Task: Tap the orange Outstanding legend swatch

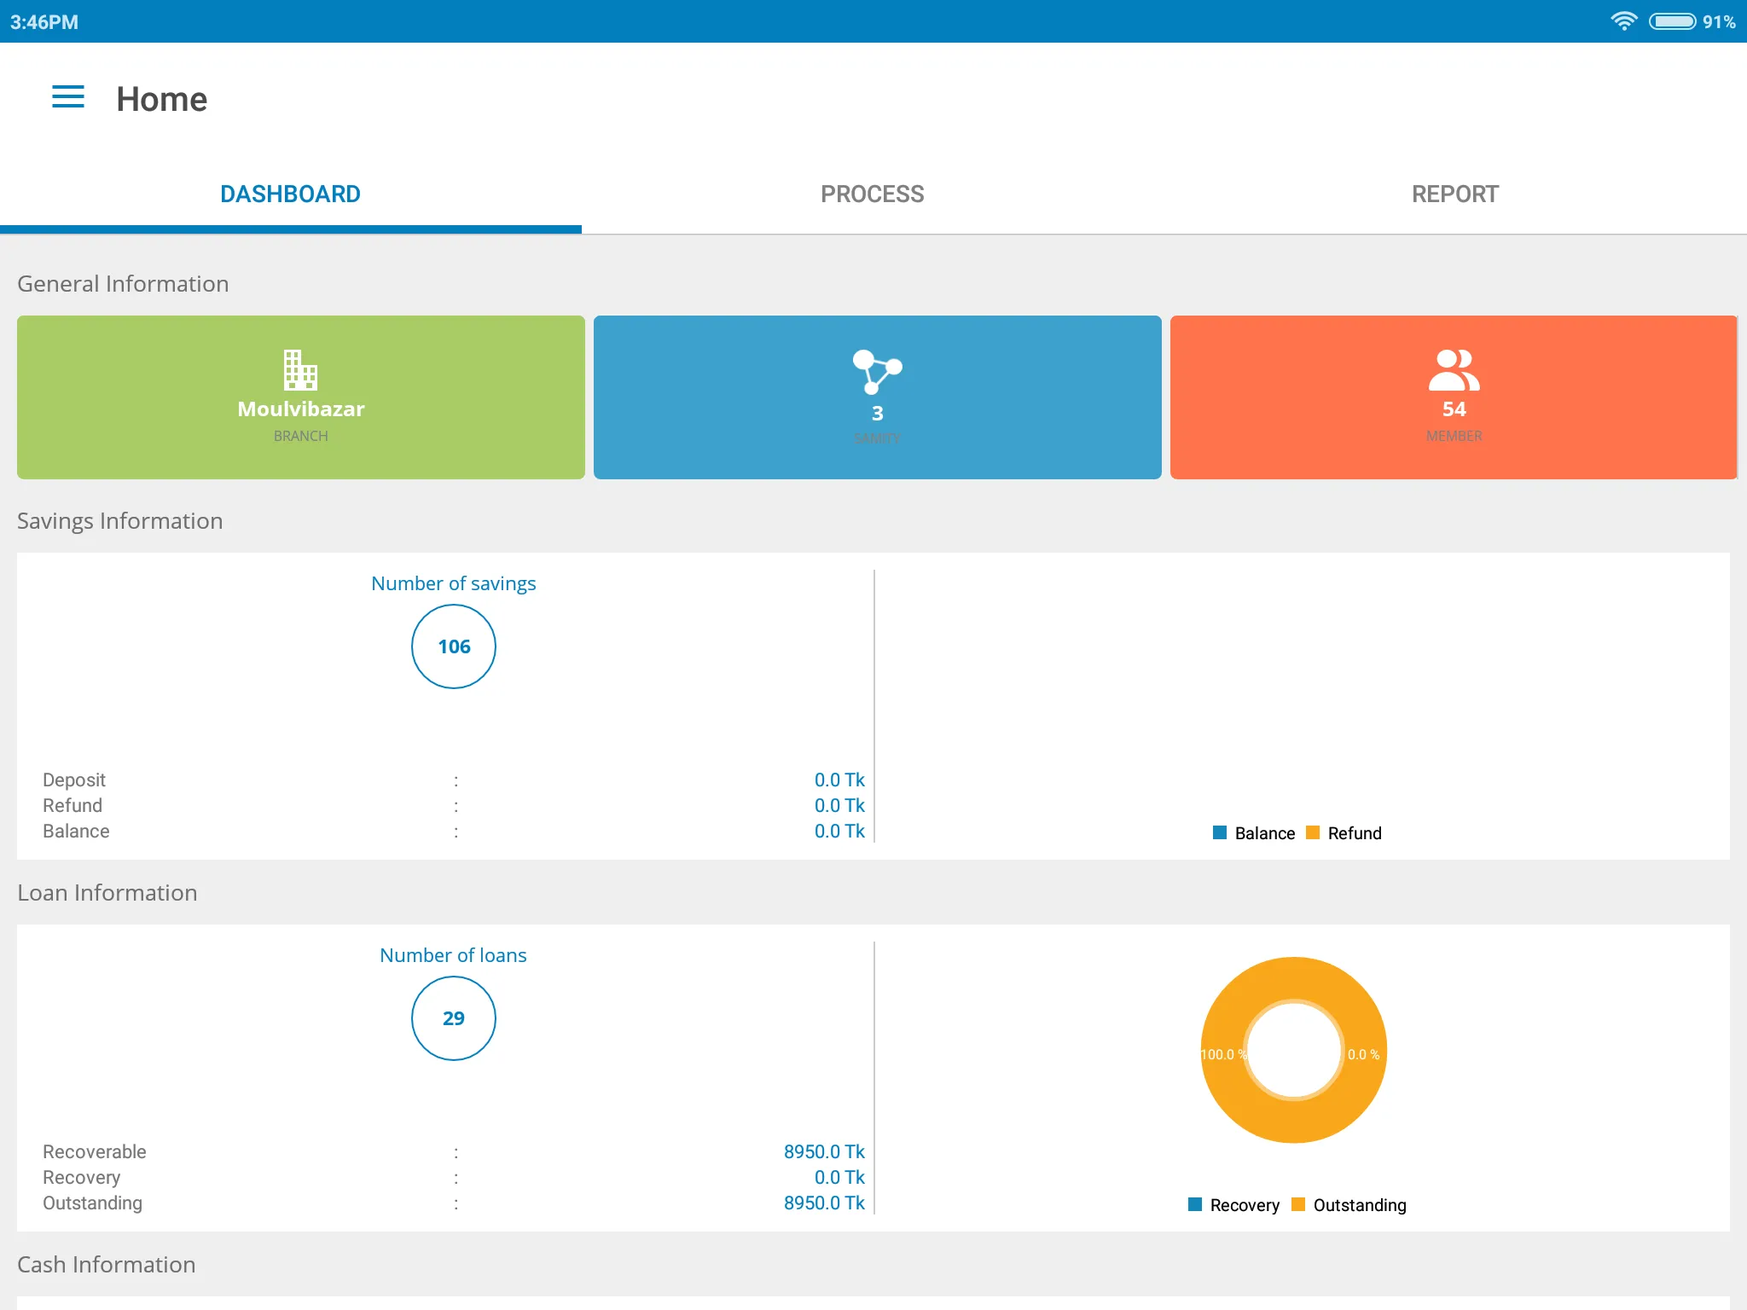Action: (x=1298, y=1204)
